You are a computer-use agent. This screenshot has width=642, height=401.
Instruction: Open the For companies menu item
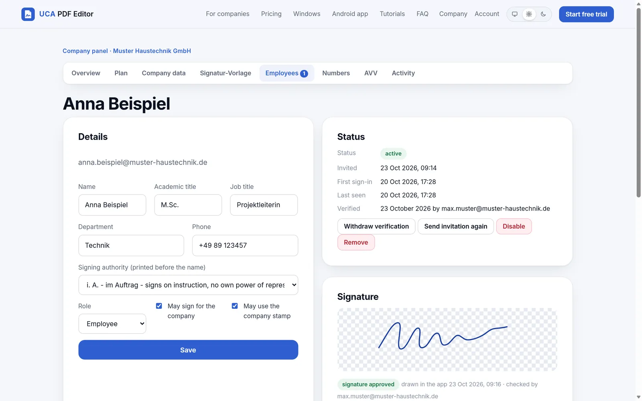pyautogui.click(x=228, y=14)
